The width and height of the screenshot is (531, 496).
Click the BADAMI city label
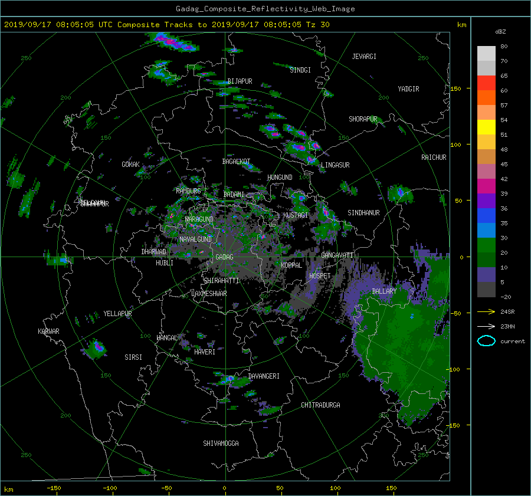[234, 195]
